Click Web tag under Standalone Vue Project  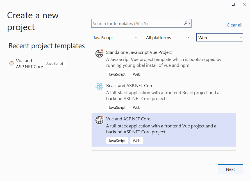pos(137,74)
